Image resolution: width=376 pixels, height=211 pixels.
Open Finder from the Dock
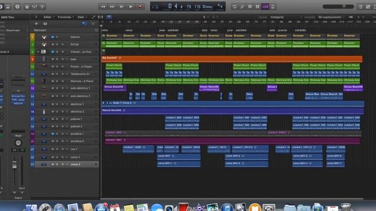(x=31, y=207)
